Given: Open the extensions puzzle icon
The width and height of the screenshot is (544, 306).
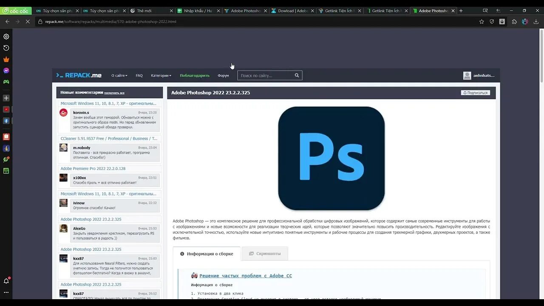Looking at the screenshot, I should coord(514,21).
